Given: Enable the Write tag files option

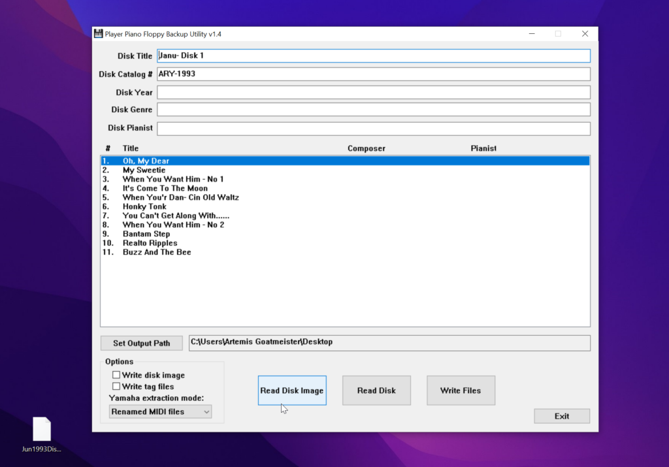Looking at the screenshot, I should (116, 386).
